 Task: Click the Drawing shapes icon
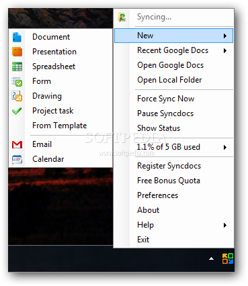click(x=17, y=96)
